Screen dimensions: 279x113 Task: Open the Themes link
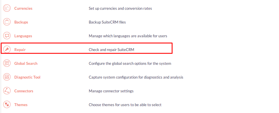tap(21, 105)
